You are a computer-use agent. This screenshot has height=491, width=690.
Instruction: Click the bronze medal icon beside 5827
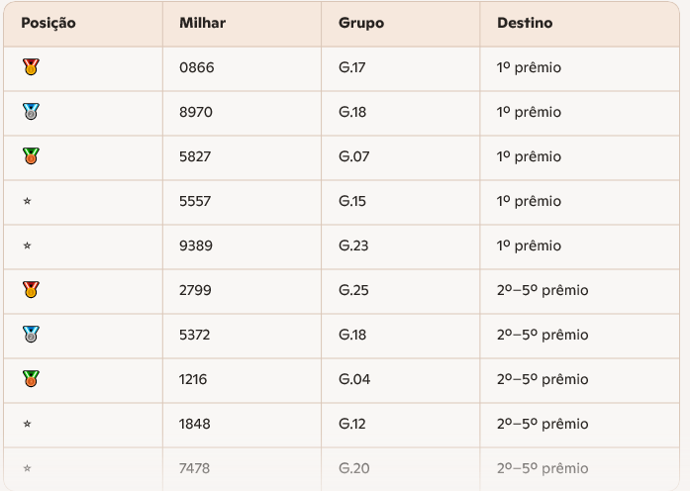tap(31, 156)
